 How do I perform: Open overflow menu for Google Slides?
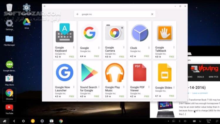click(x=174, y=88)
